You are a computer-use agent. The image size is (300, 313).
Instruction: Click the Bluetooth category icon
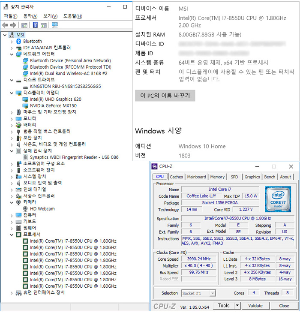pyautogui.click(x=18, y=41)
